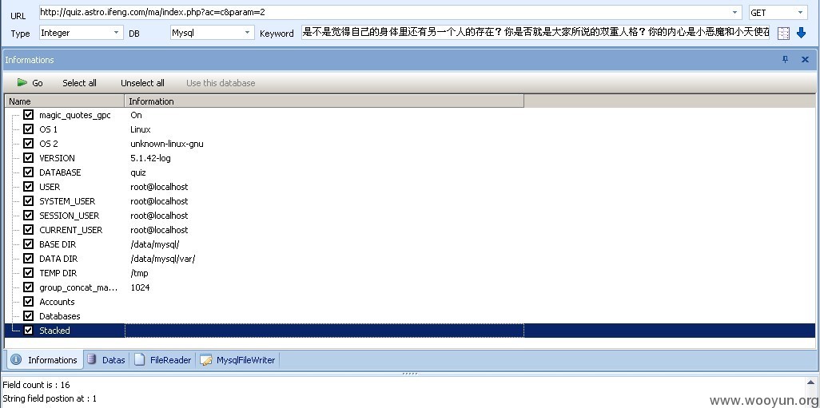Toggle the Stacked checkbox
This screenshot has height=408, width=820.
(28, 331)
